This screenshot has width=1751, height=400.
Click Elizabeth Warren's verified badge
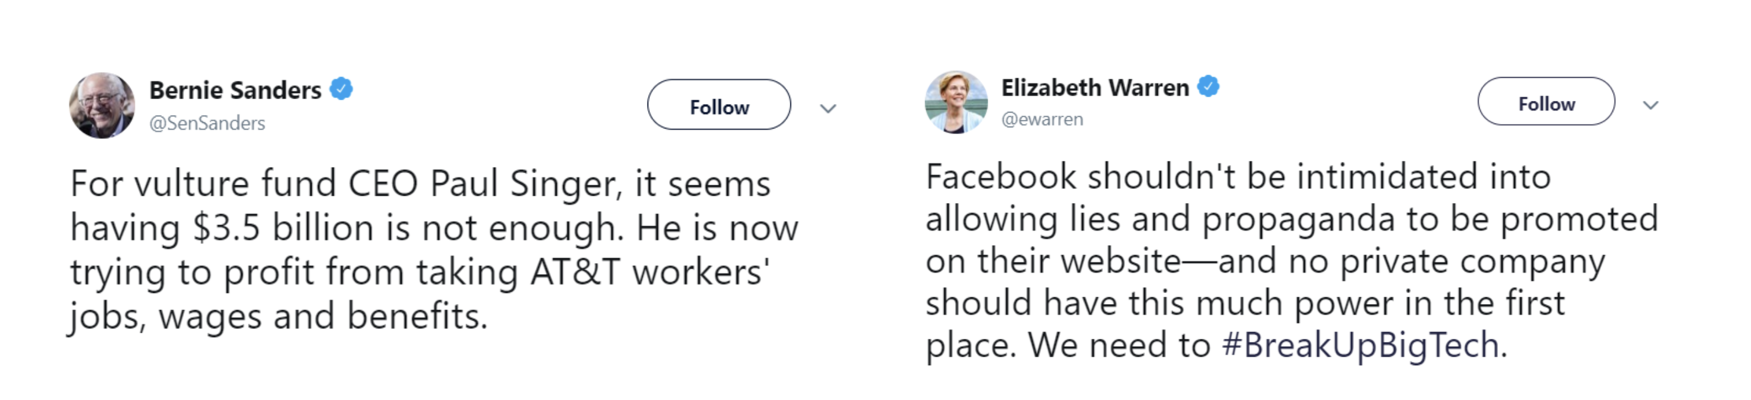1208,86
